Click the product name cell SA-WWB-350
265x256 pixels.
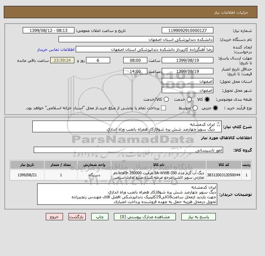pos(159,175)
